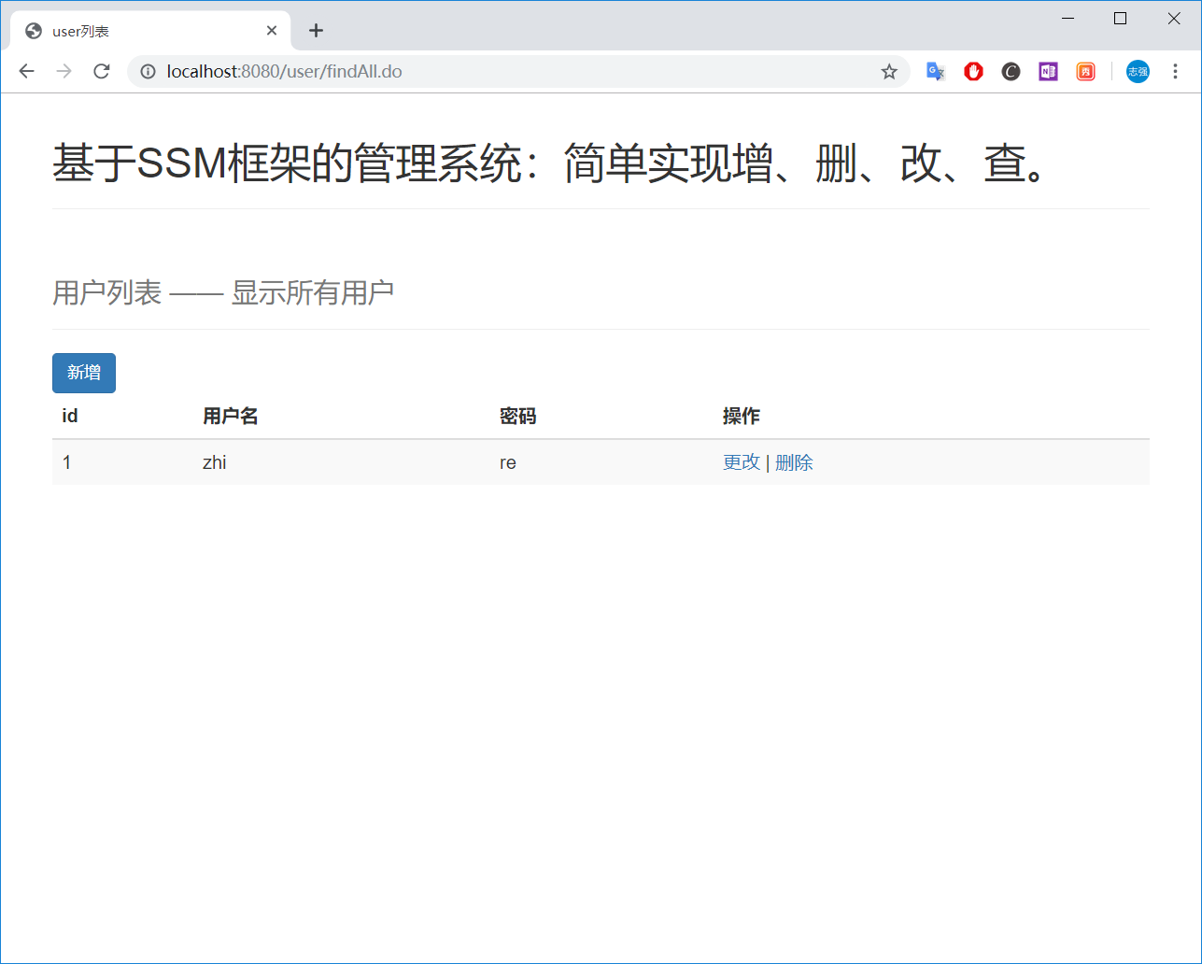Click the dark circular C extension icon
Screen dimensions: 1202x964
point(1011,72)
